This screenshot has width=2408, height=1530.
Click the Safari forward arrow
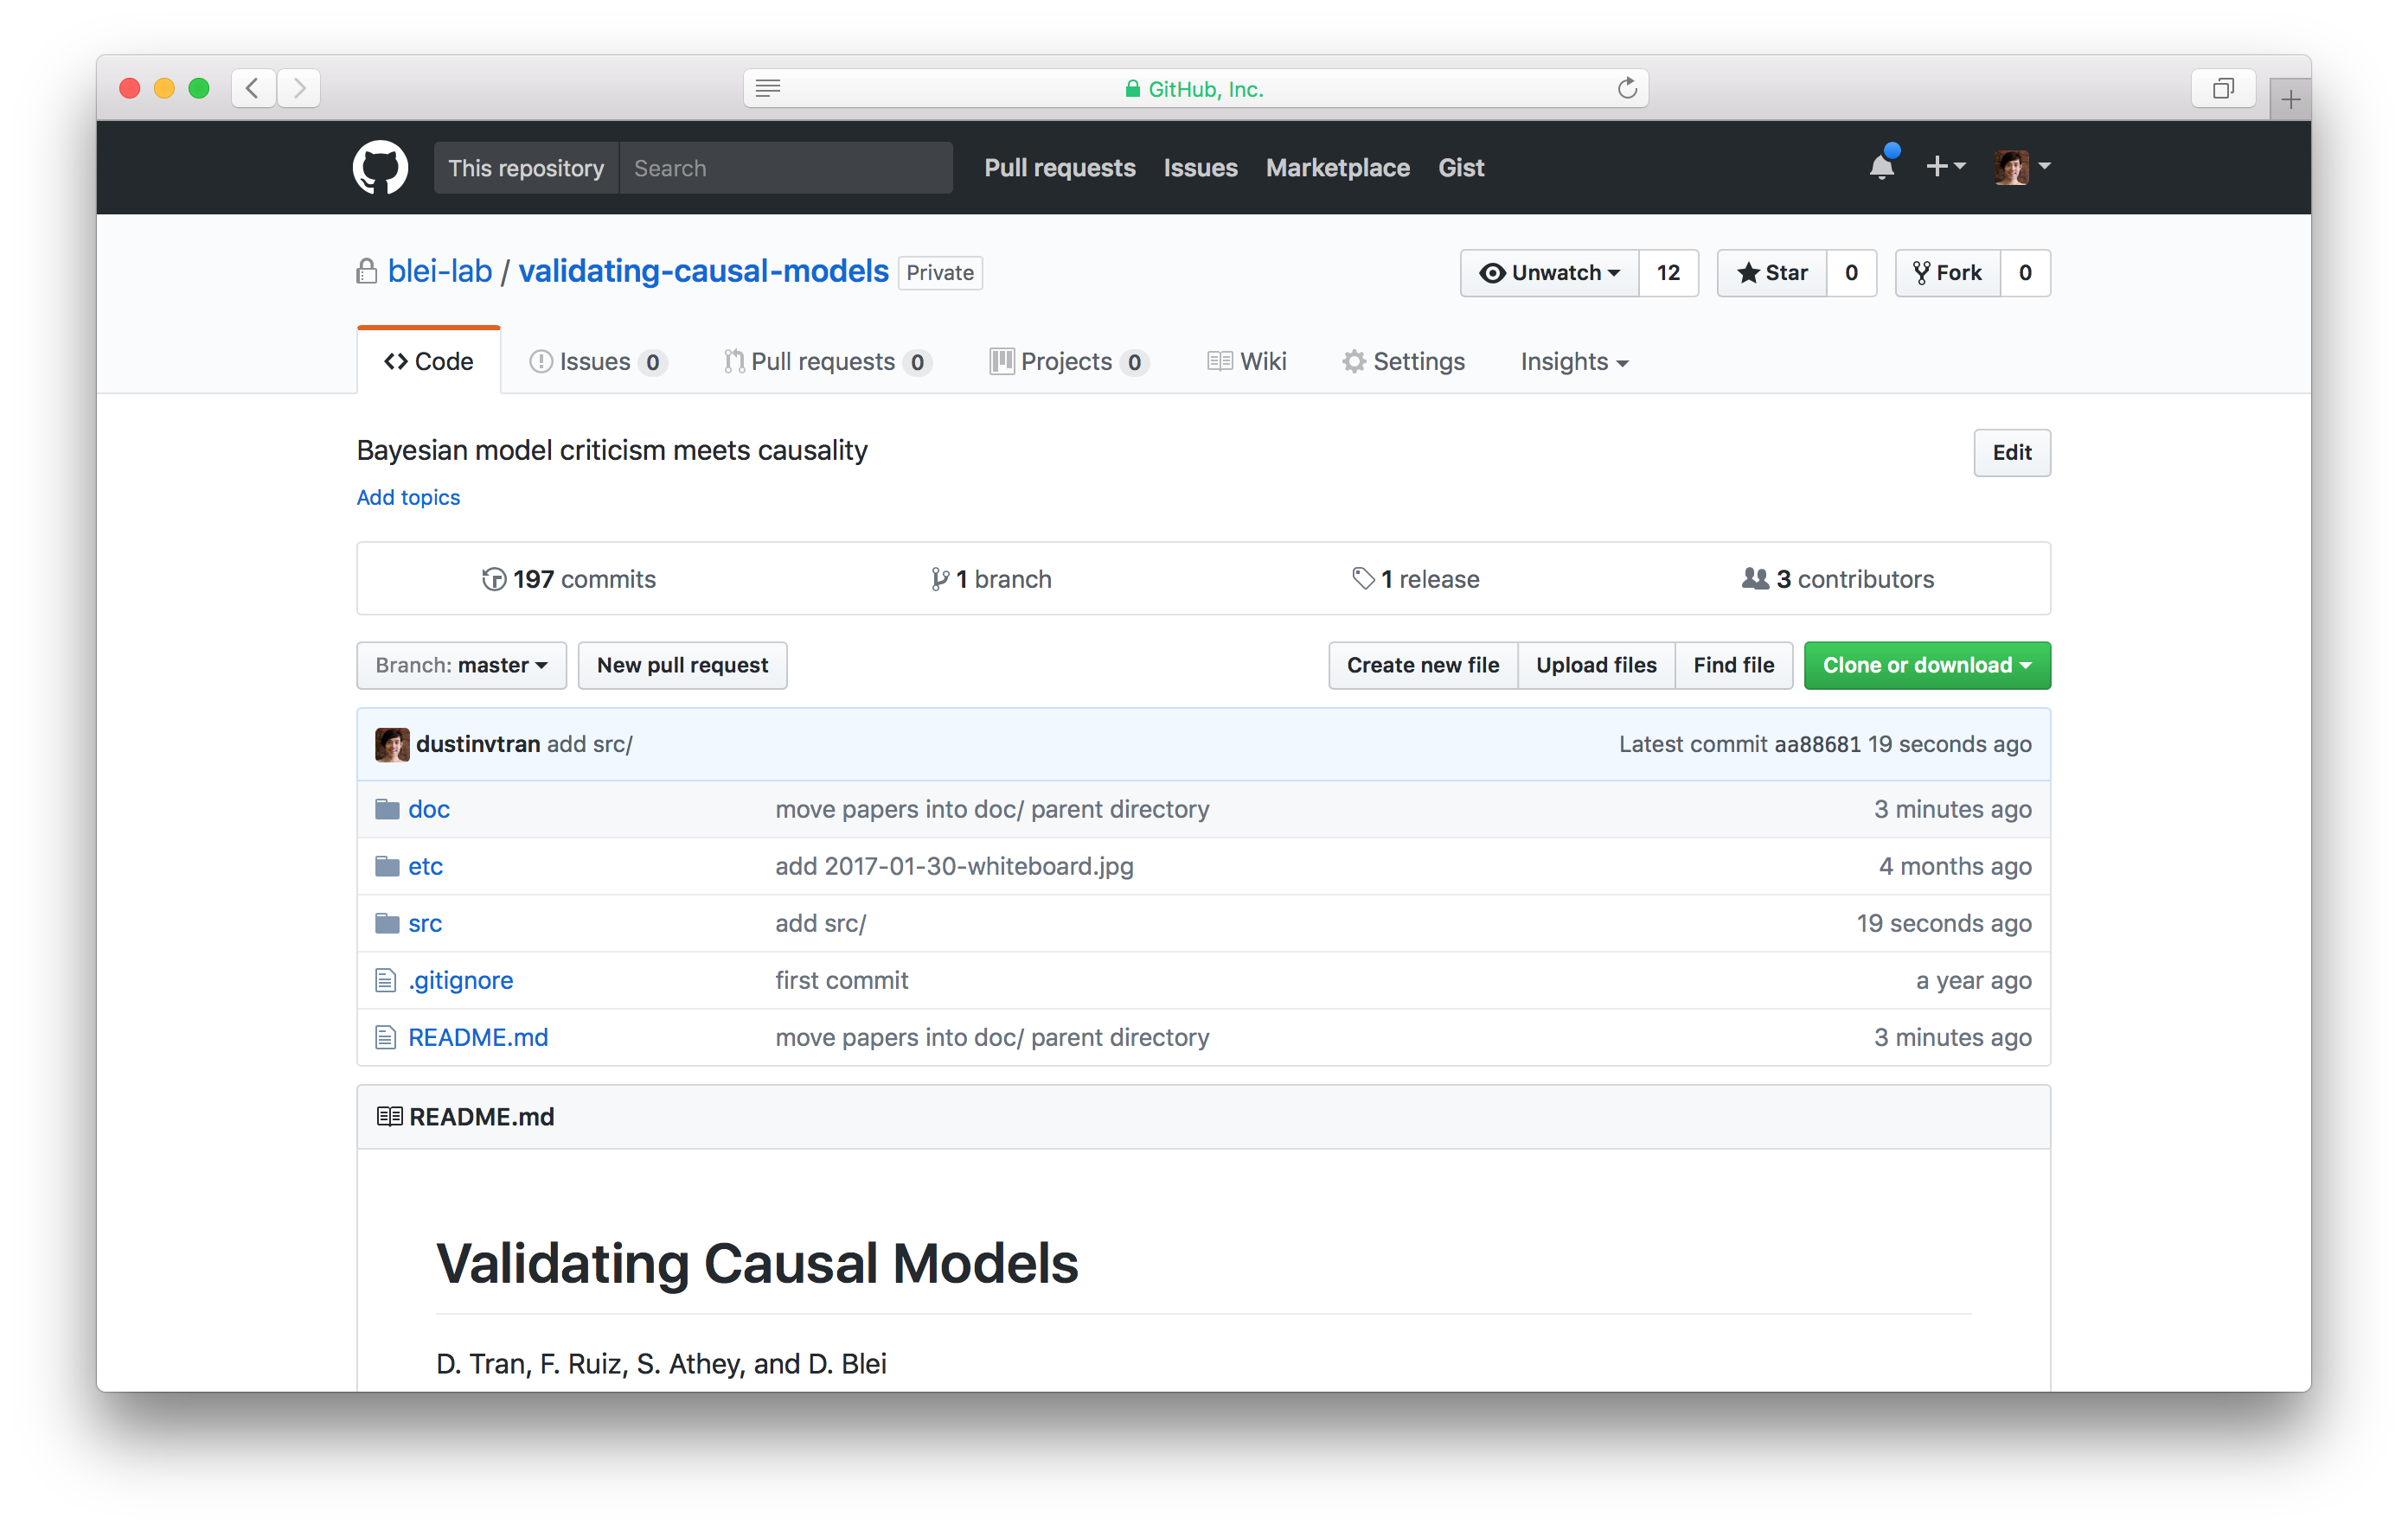299,88
